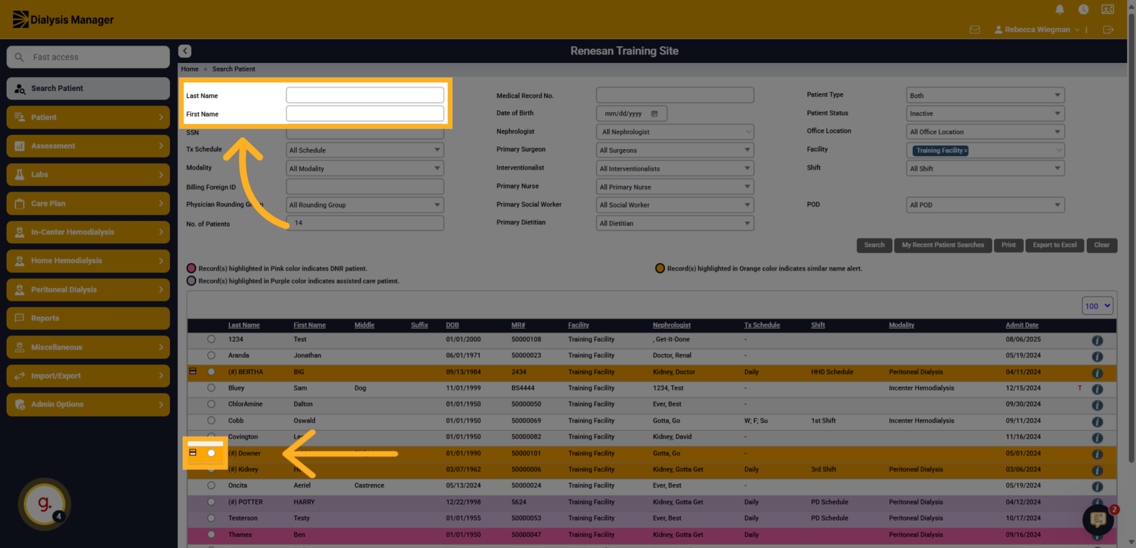Click into the Last Name input field
The image size is (1136, 548).
tap(365, 95)
